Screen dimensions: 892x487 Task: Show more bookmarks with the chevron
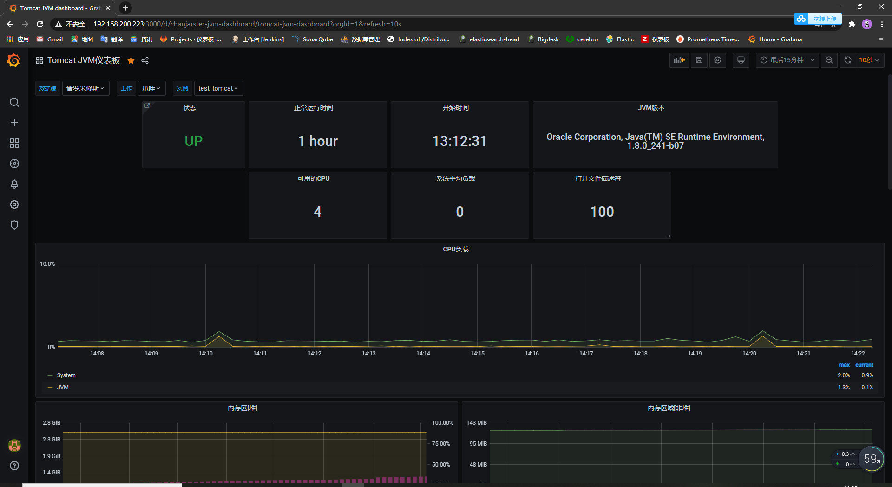click(x=881, y=39)
